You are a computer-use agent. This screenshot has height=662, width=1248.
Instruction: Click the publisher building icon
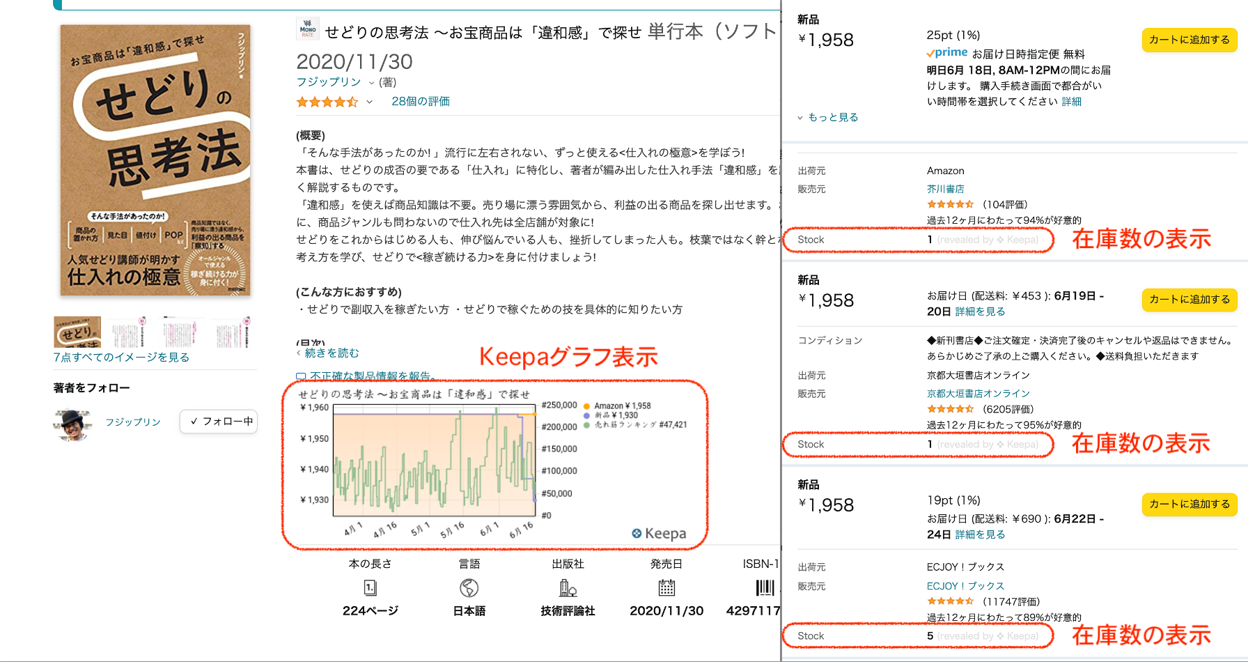pos(568,588)
